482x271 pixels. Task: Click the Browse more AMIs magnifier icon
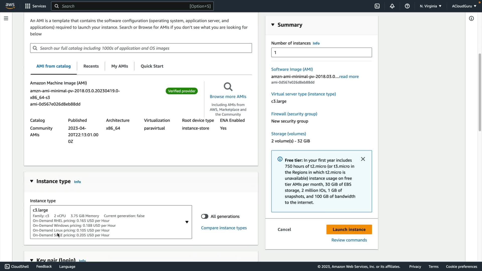tap(228, 87)
